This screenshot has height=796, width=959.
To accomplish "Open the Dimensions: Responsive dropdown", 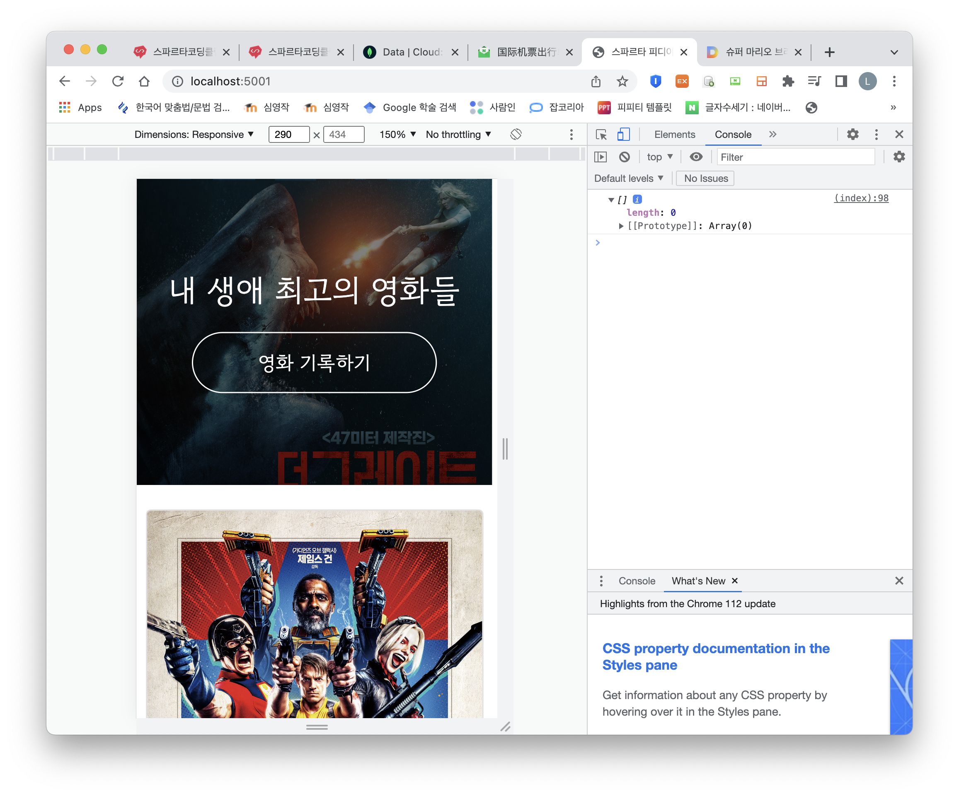I will pos(194,134).
